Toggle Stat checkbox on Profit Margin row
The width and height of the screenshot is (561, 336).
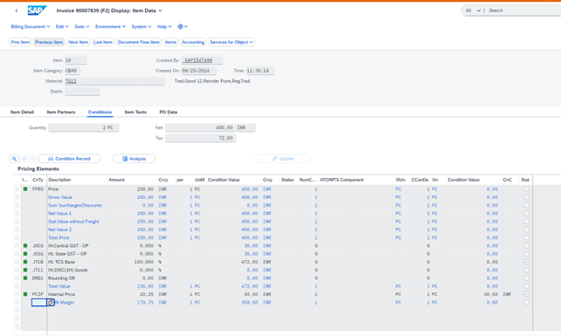[x=526, y=302]
